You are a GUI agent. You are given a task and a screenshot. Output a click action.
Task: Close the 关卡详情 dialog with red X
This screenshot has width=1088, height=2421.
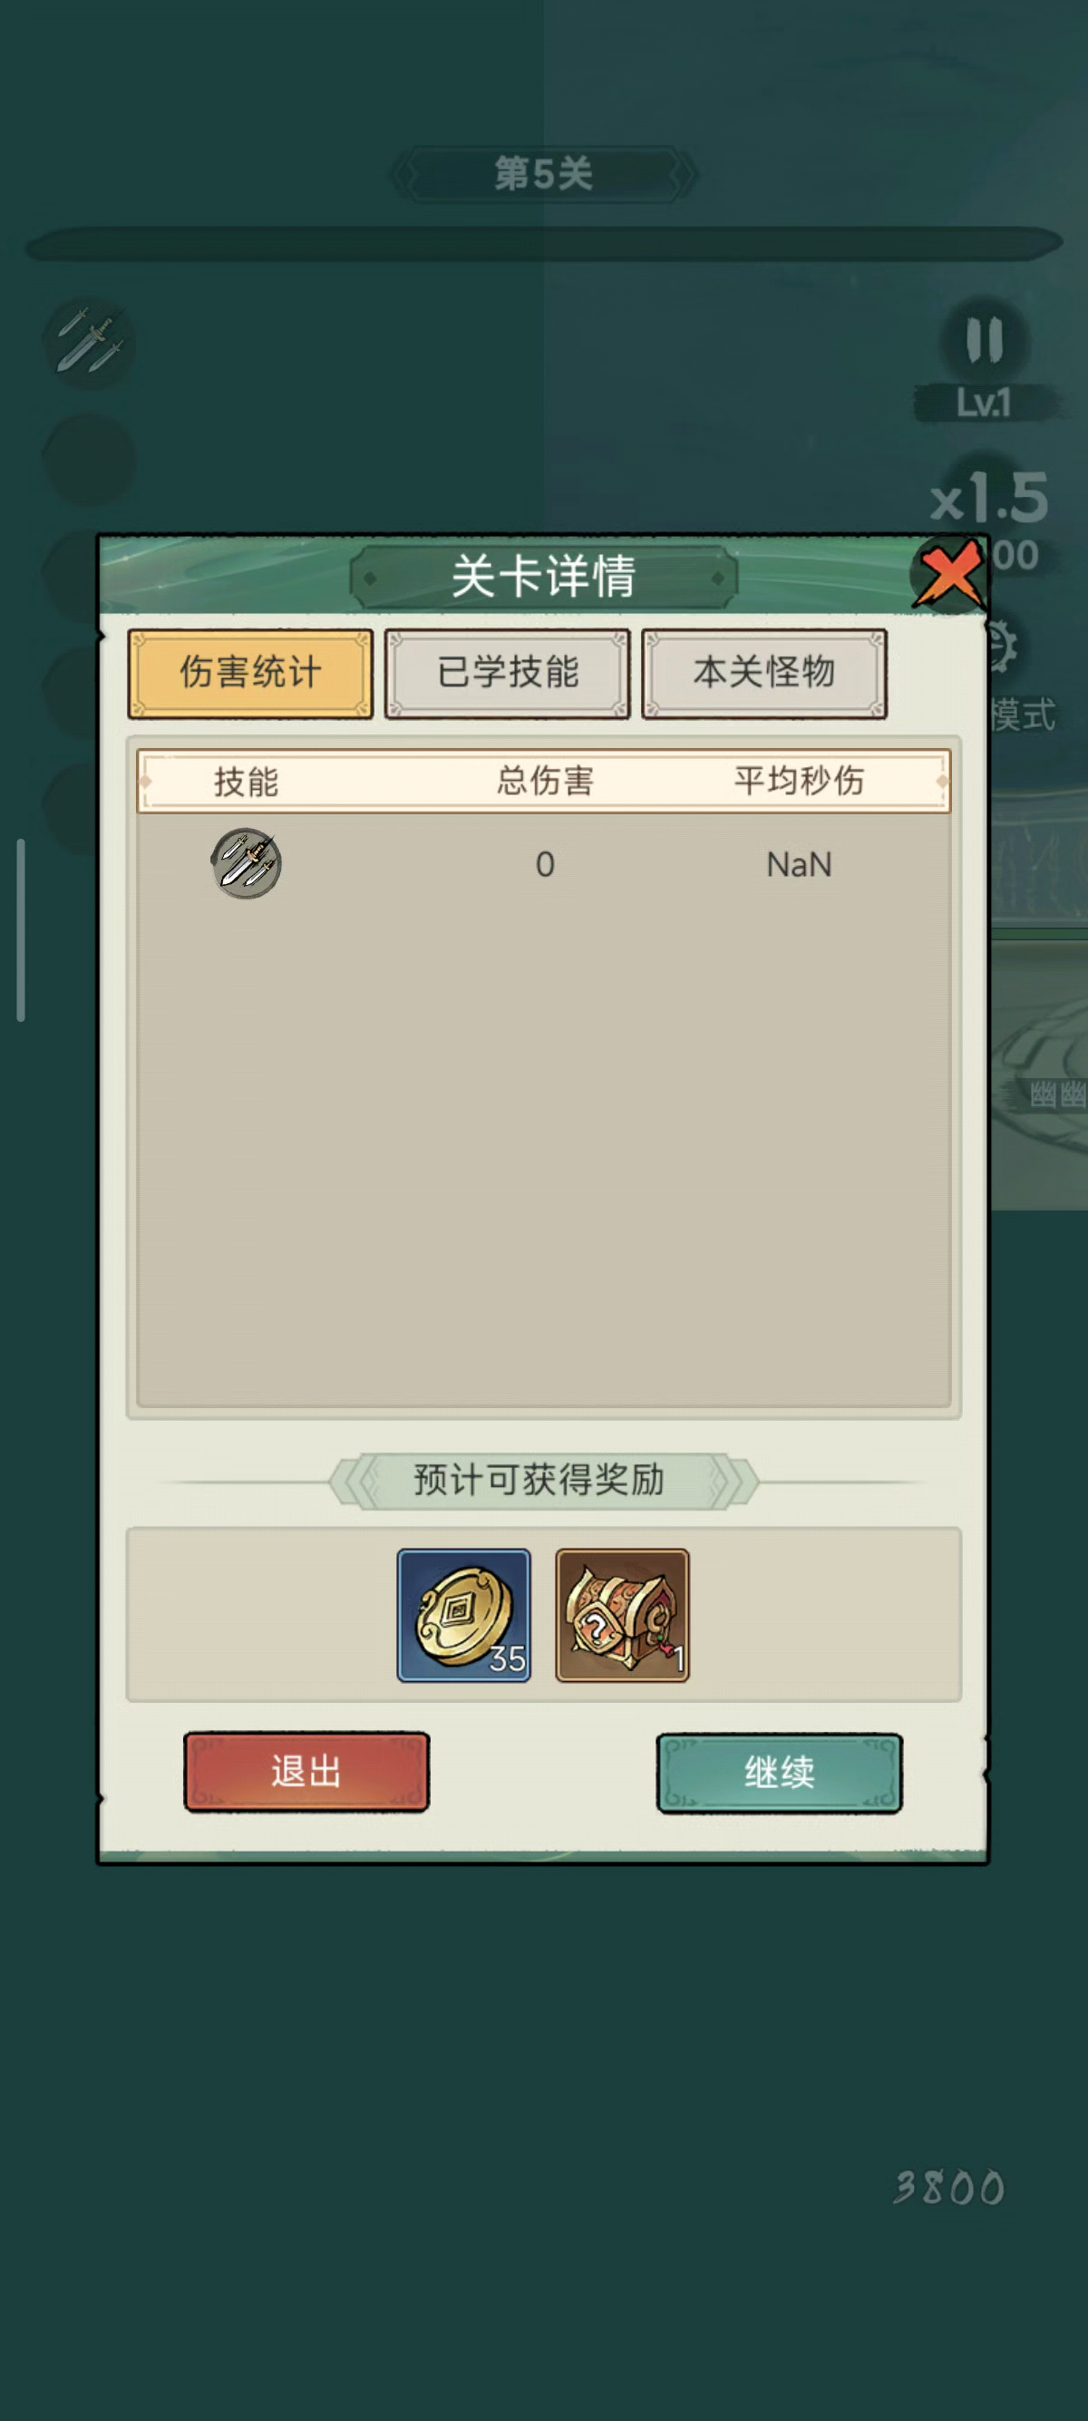click(x=948, y=574)
